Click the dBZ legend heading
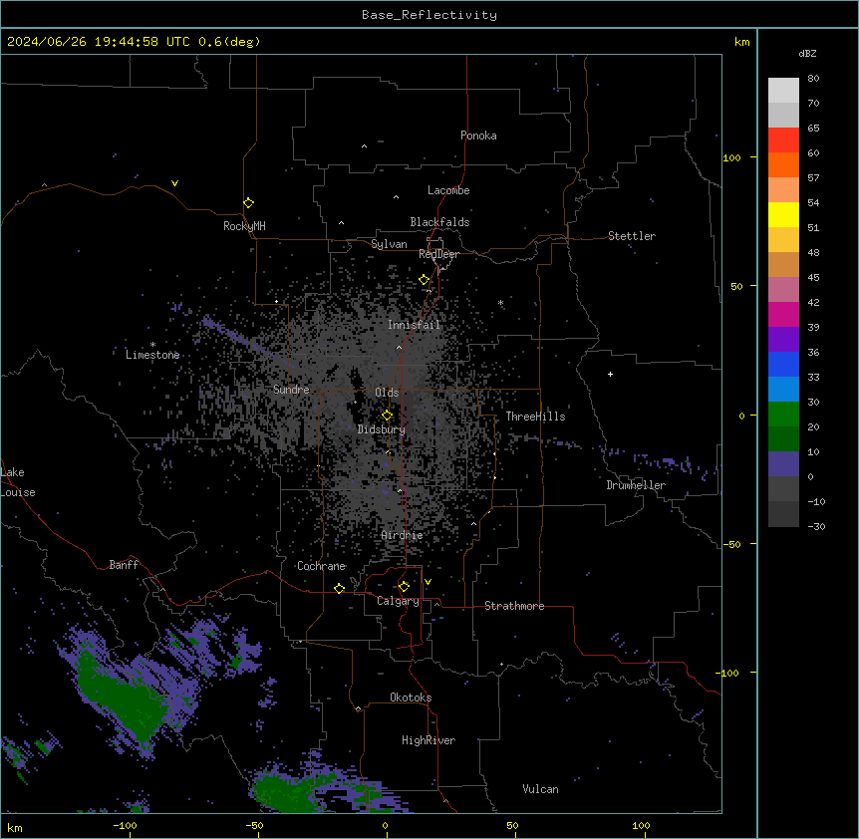Viewport: 859px width, 839px height. 807,53
